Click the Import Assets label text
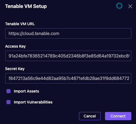 coord(26,91)
